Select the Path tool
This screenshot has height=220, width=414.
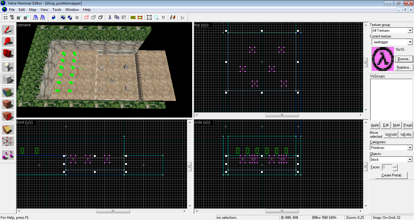click(8, 154)
